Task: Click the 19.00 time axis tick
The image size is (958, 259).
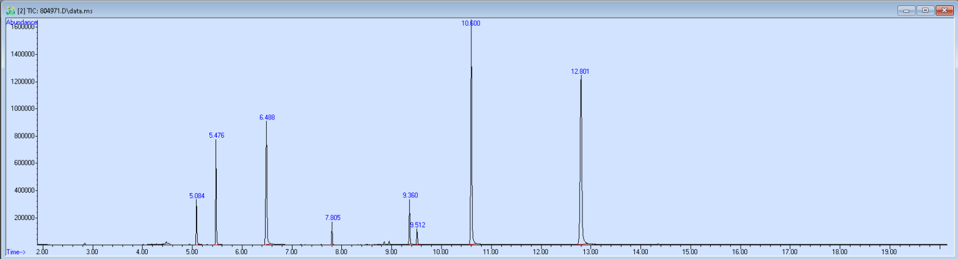Action: [x=888, y=252]
